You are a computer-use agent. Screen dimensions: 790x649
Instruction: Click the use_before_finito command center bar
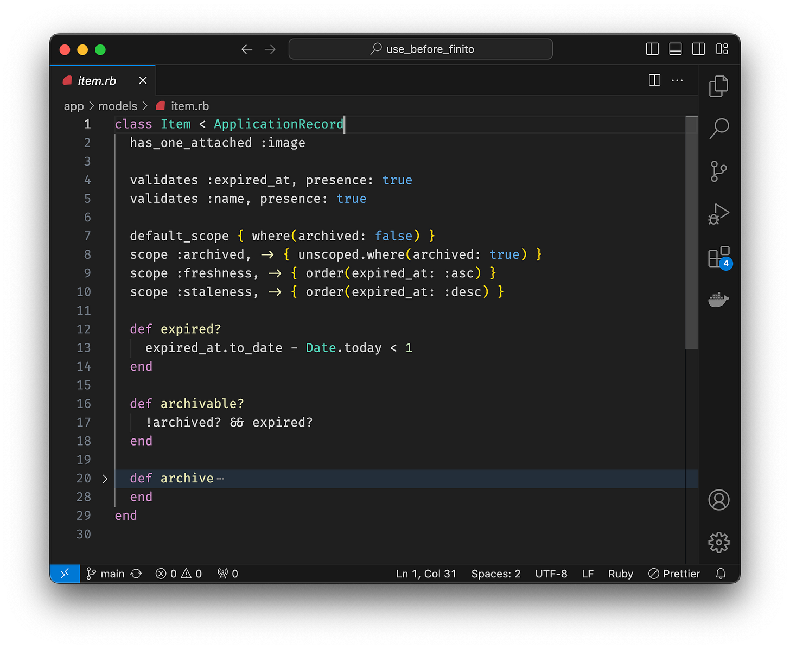pos(421,49)
